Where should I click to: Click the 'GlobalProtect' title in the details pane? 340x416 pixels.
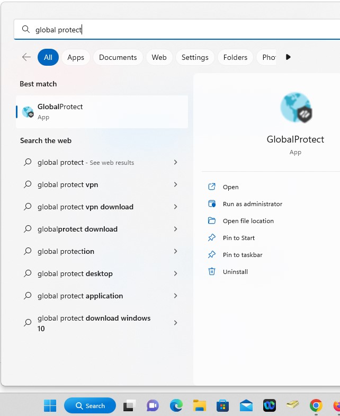tap(295, 139)
